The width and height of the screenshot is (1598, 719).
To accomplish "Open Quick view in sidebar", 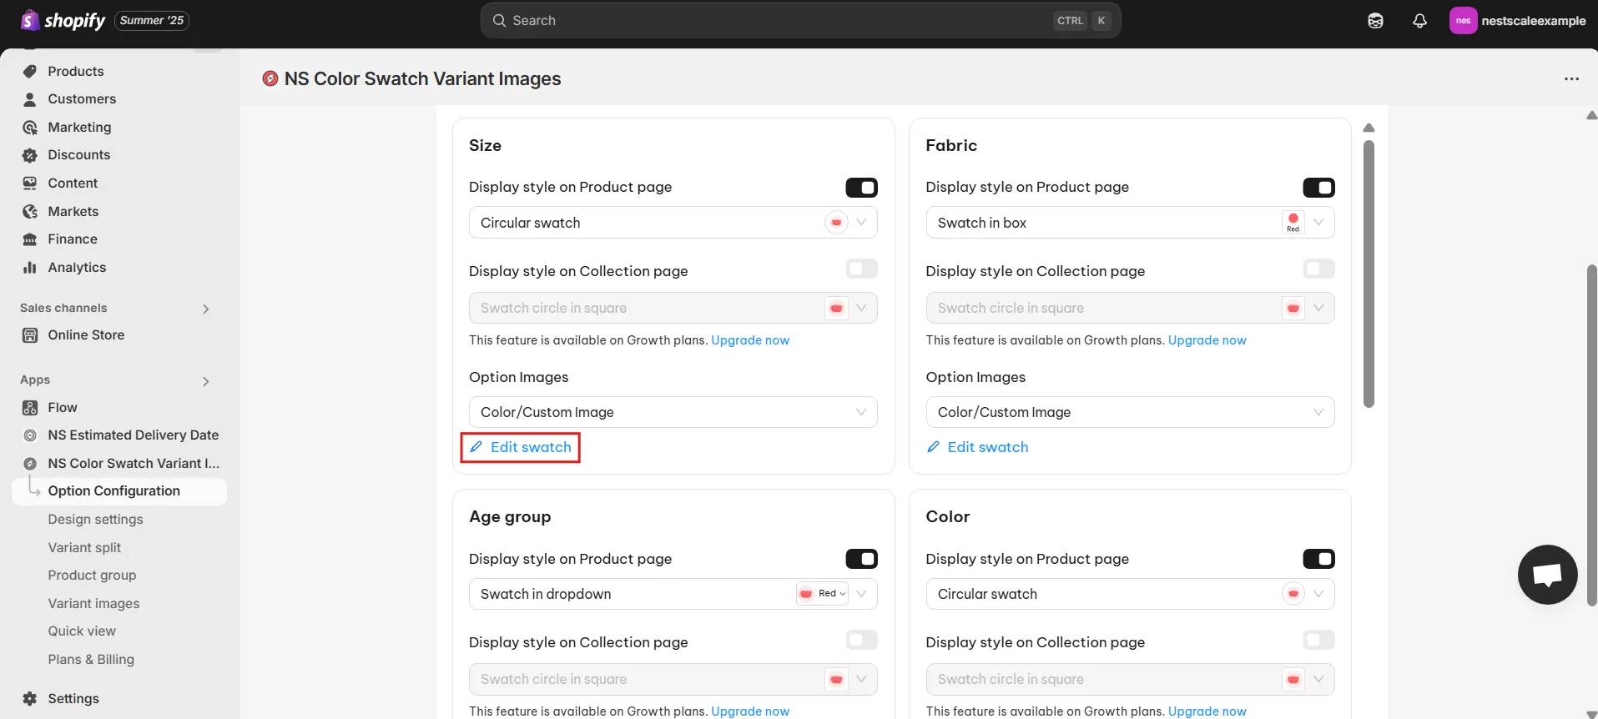I will [x=82, y=631].
